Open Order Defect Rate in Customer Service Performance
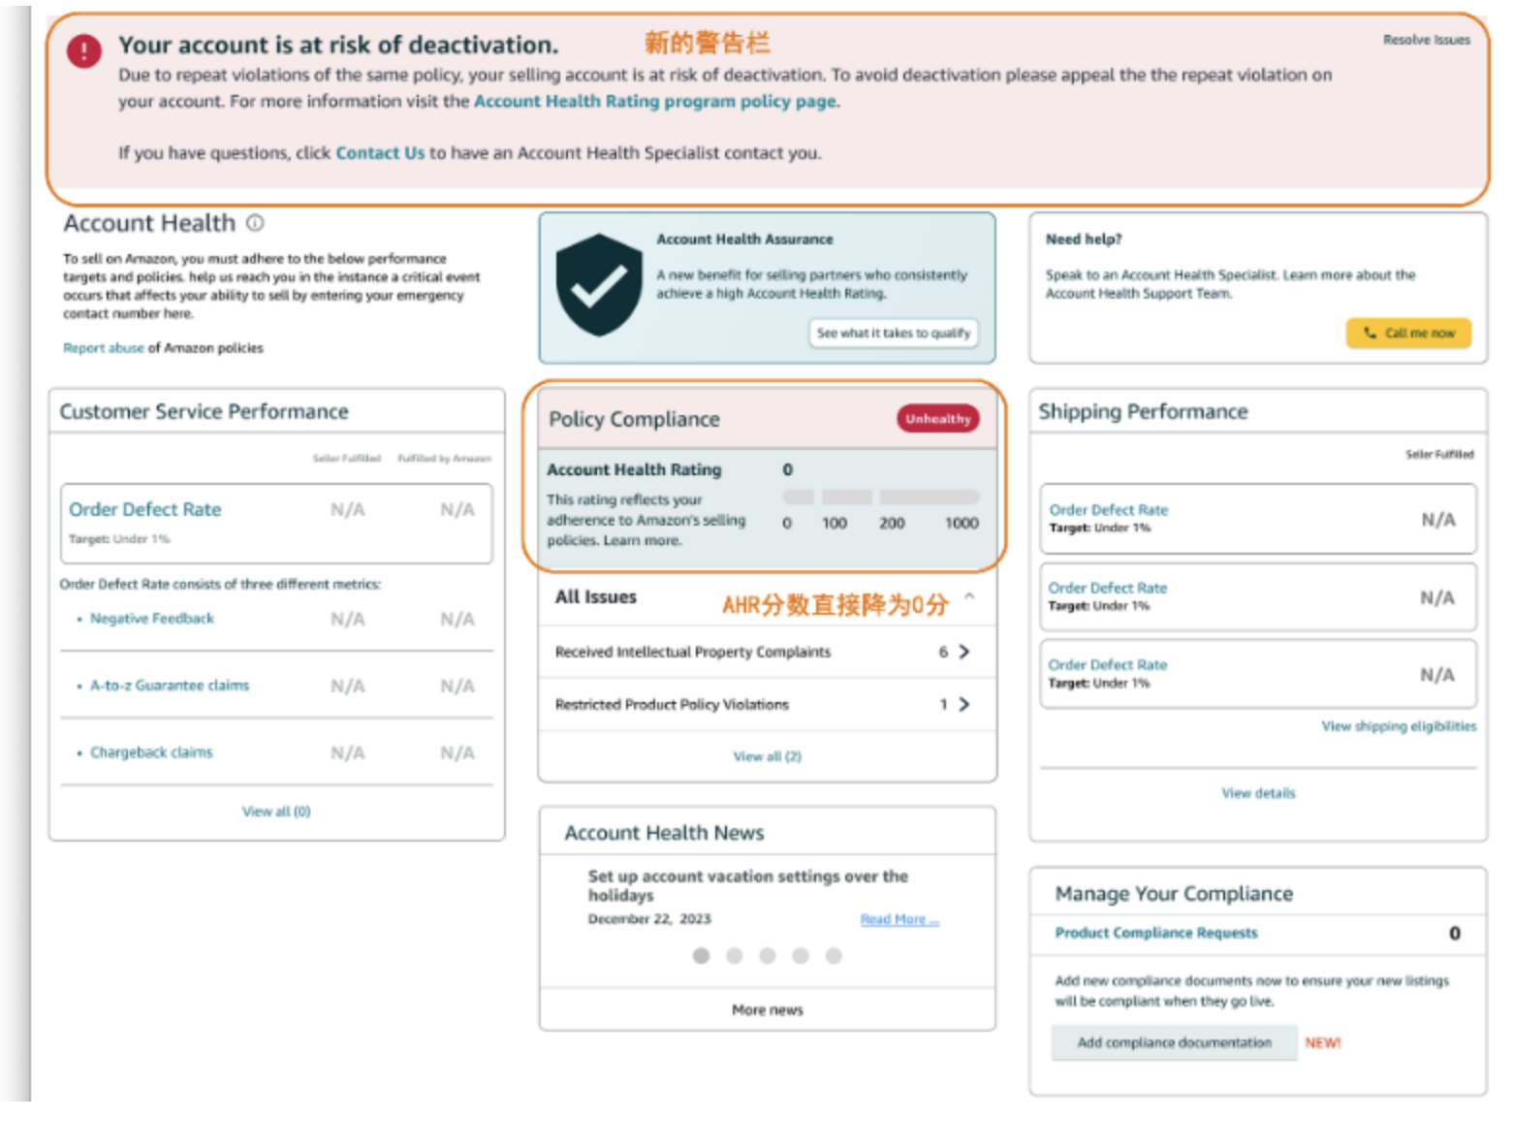Screen dimensions: 1514x1121 [145, 509]
